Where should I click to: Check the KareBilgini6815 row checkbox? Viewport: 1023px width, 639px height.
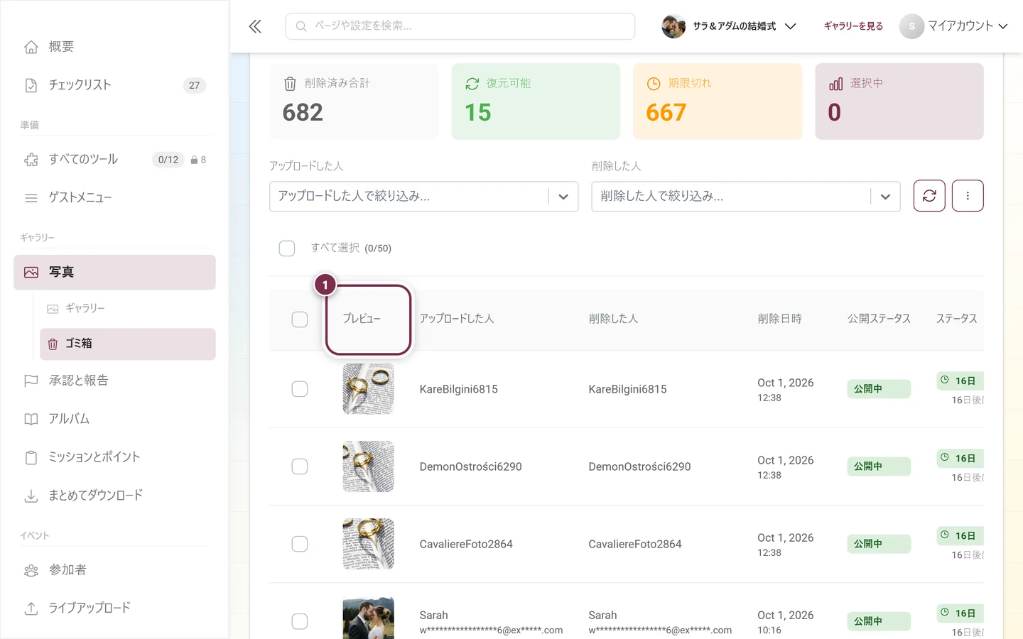300,389
